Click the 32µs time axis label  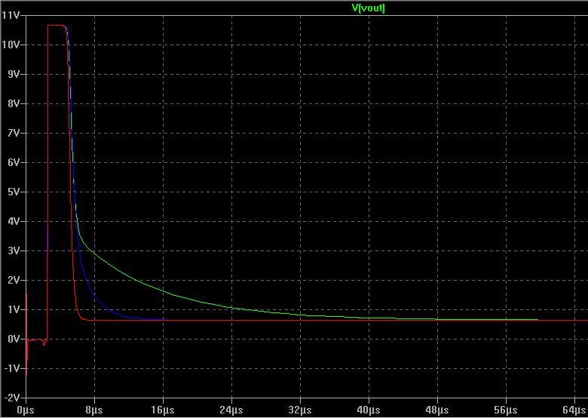click(300, 410)
